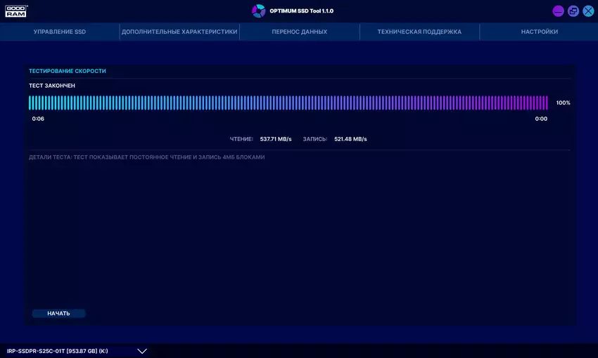The height and width of the screenshot is (358, 598).
Task: Go to the Перенос данных tab
Action: pos(300,32)
